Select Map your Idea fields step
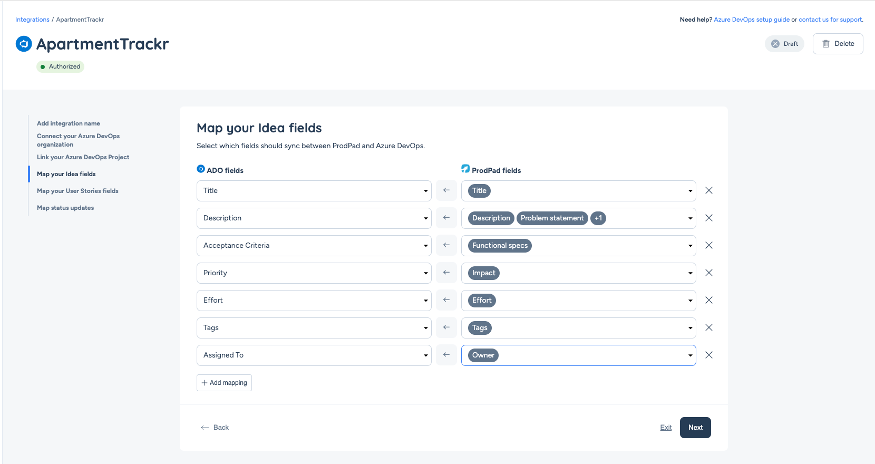This screenshot has width=875, height=464. tap(66, 174)
